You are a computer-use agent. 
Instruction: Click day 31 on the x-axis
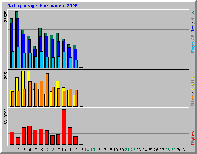coord(185,150)
